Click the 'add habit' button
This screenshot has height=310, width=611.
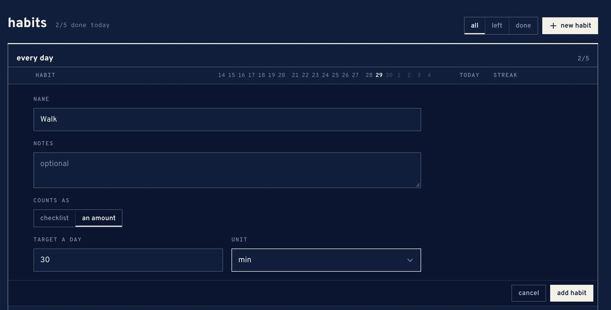coord(571,293)
